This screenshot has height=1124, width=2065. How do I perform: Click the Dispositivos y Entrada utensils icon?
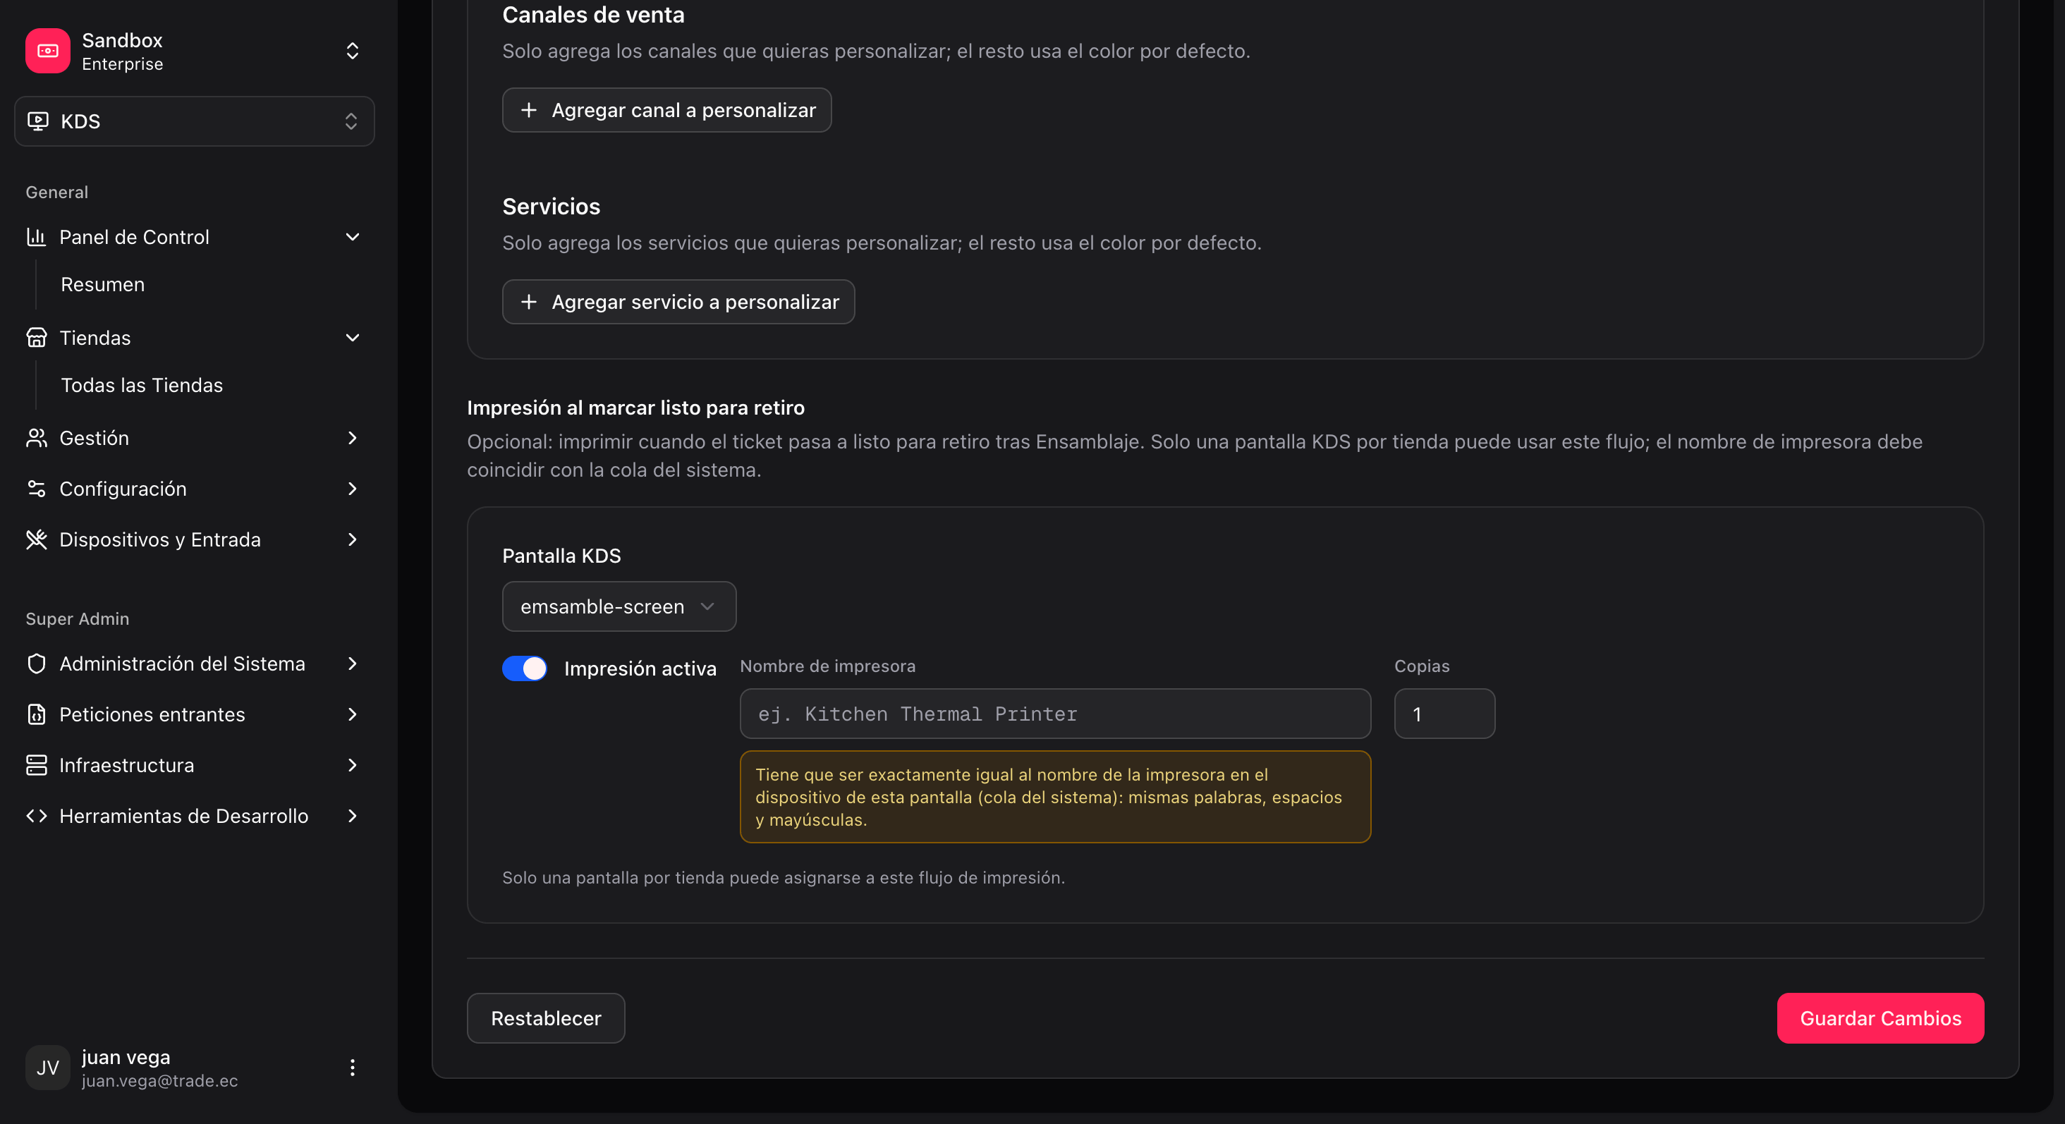pos(36,539)
